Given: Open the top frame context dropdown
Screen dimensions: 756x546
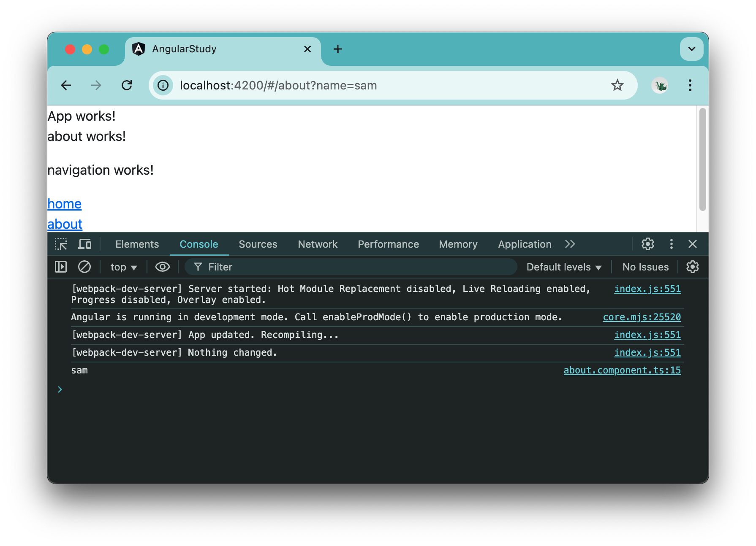Looking at the screenshot, I should 123,267.
